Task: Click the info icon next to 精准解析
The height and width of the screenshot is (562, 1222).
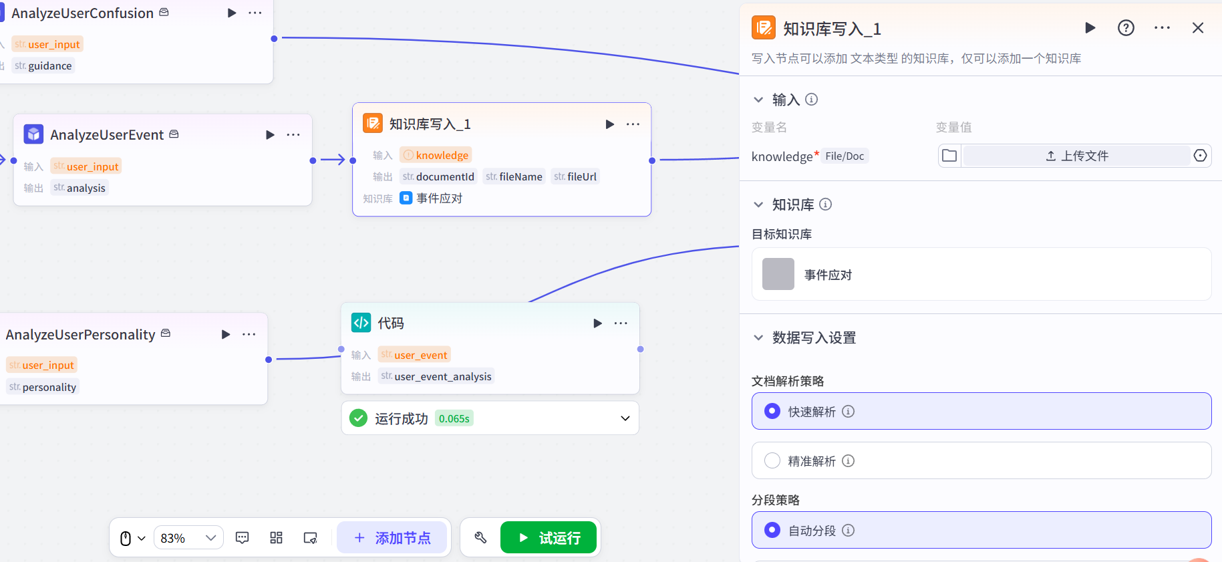Action: click(x=848, y=461)
